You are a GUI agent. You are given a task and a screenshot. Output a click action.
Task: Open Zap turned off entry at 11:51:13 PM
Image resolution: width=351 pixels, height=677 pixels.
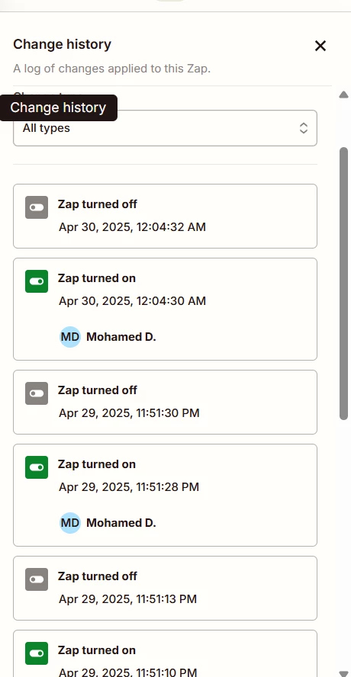[x=165, y=588]
